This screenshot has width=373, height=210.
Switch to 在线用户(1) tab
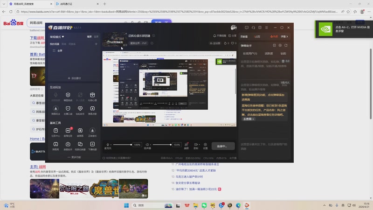[x=250, y=54]
